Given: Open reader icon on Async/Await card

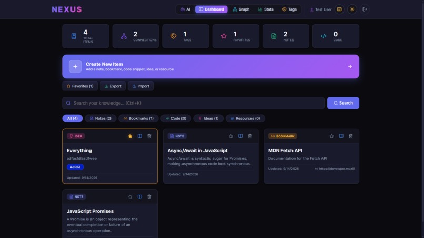Looking at the screenshot, I should tap(240, 136).
